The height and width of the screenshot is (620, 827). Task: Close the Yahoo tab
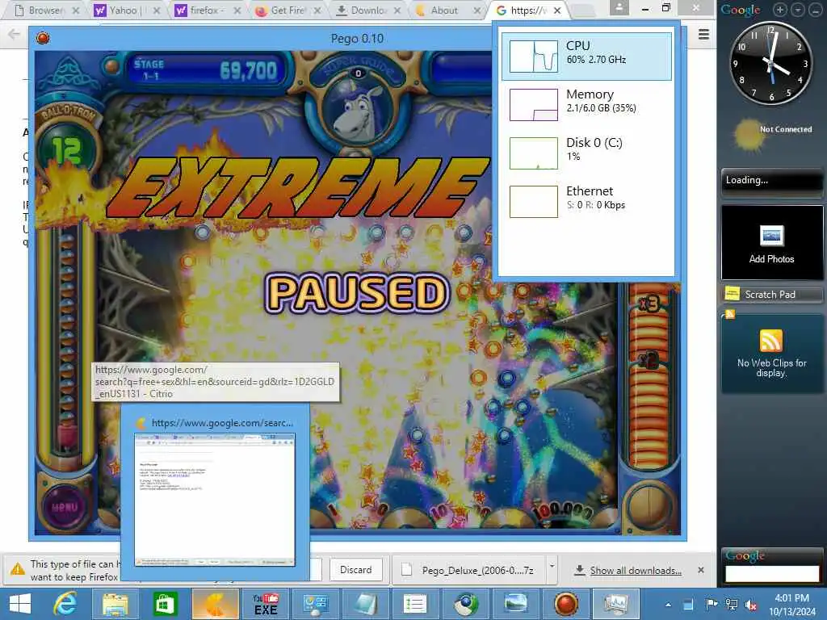point(156,10)
